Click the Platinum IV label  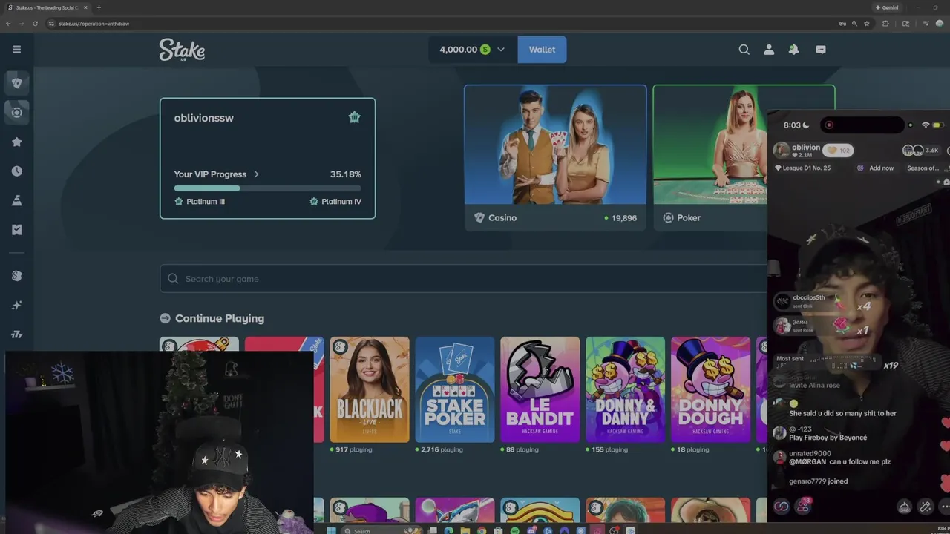pos(341,202)
